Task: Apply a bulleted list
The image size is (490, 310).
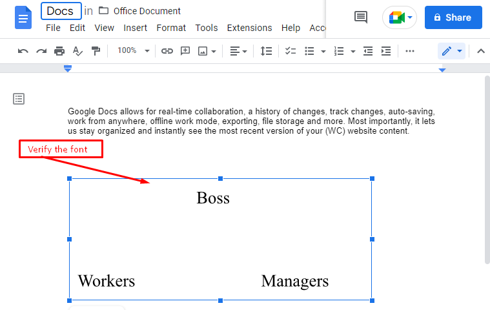Action: pos(309,51)
